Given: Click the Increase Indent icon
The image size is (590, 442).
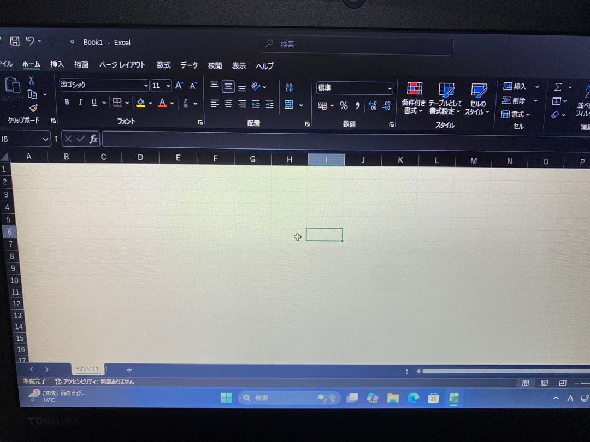Looking at the screenshot, I should pos(269,104).
